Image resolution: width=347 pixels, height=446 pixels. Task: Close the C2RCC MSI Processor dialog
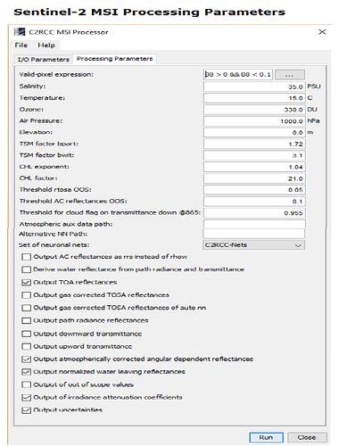pos(322,32)
